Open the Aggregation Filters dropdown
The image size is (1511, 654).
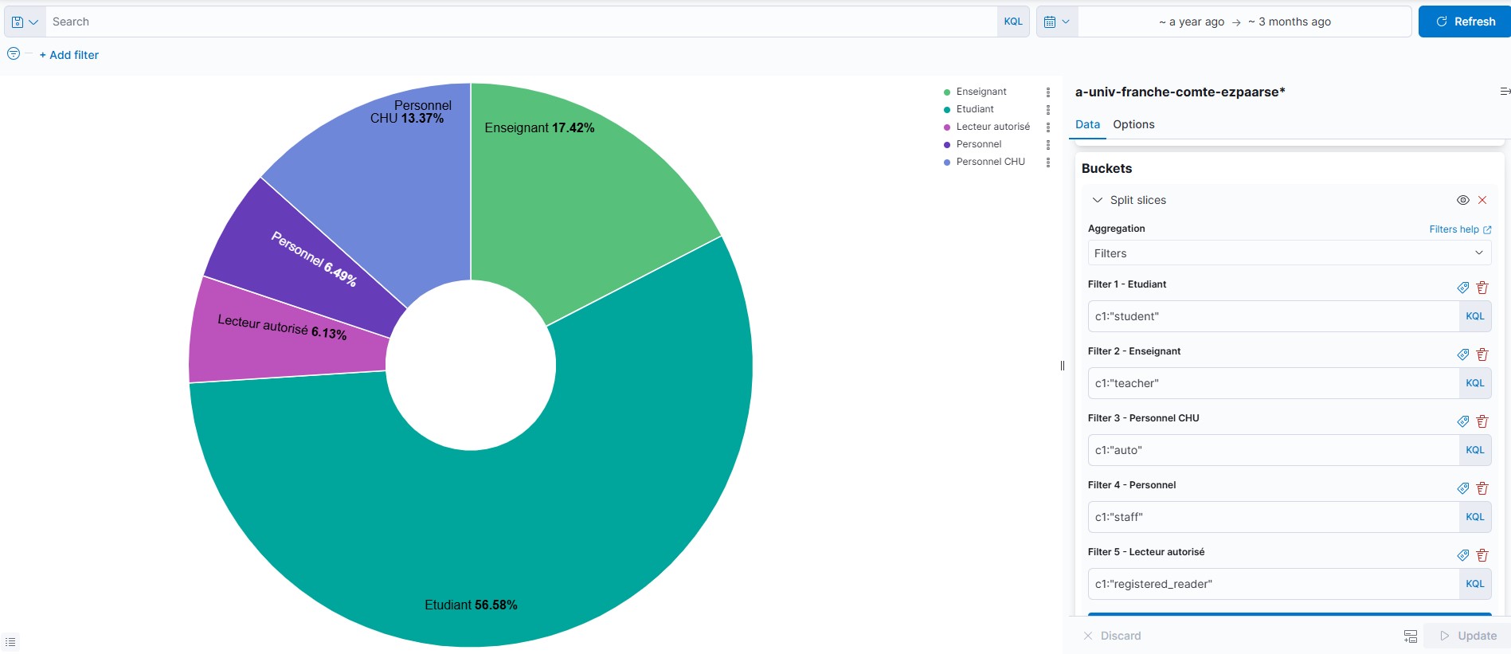[1289, 253]
